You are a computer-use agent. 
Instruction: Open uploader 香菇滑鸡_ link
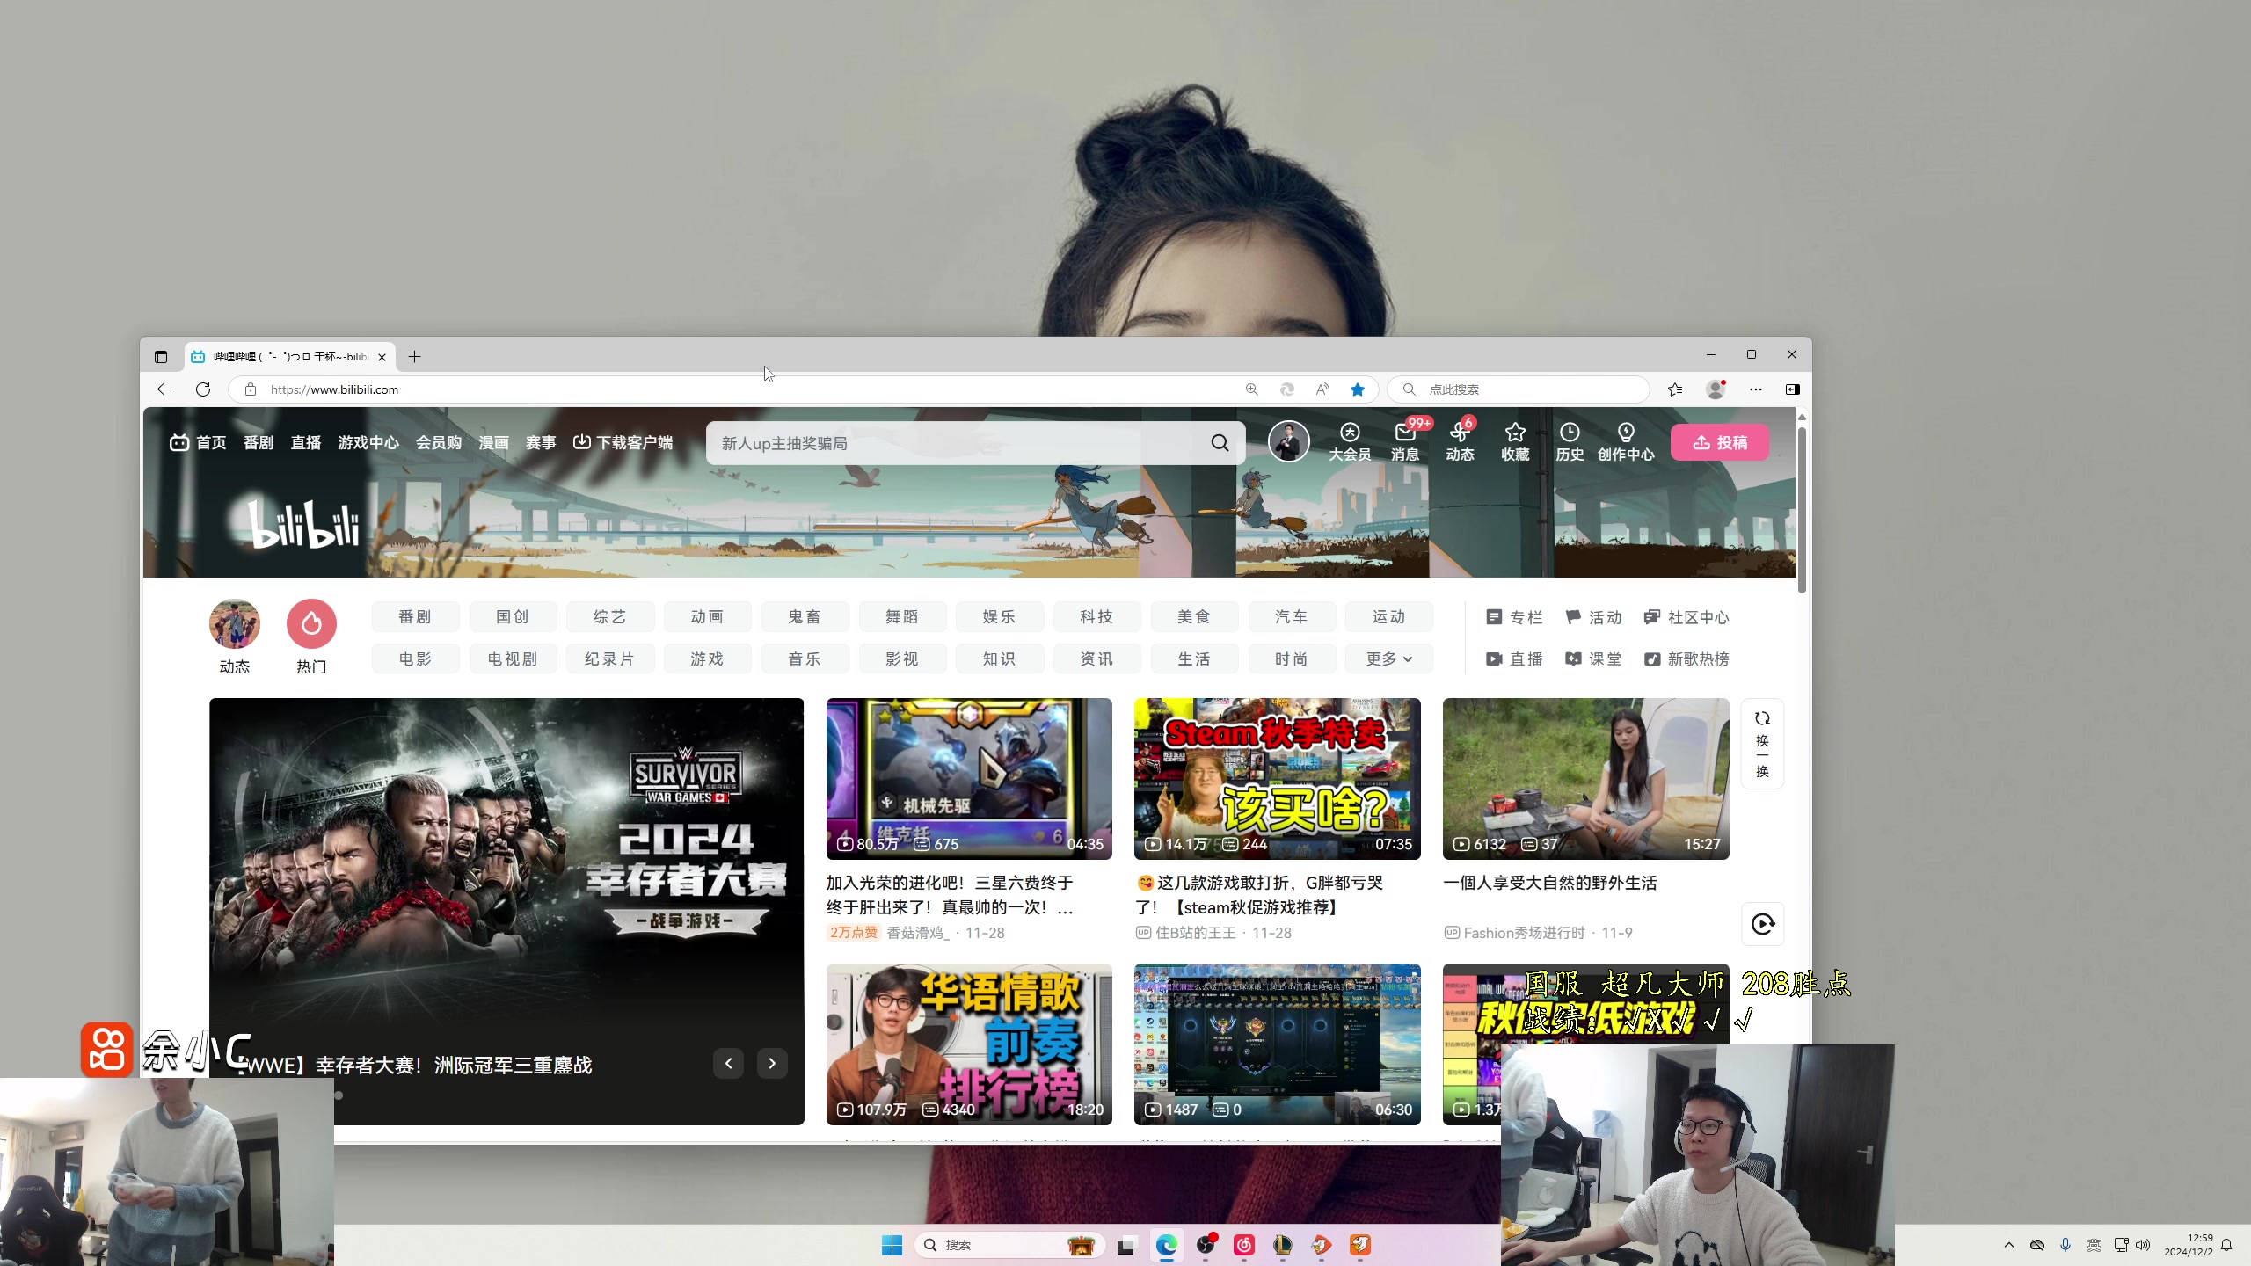[917, 933]
